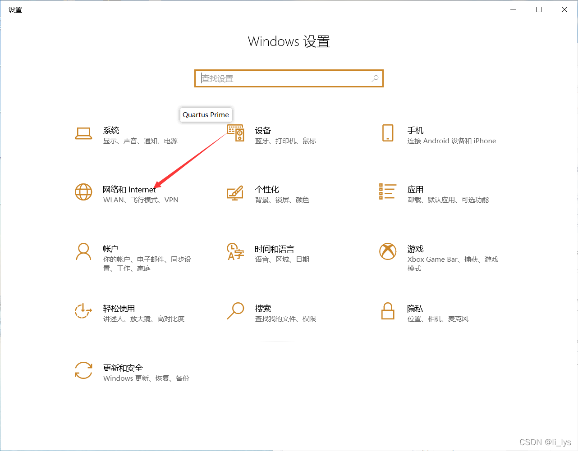Open 搜索 settings title

tap(263, 308)
